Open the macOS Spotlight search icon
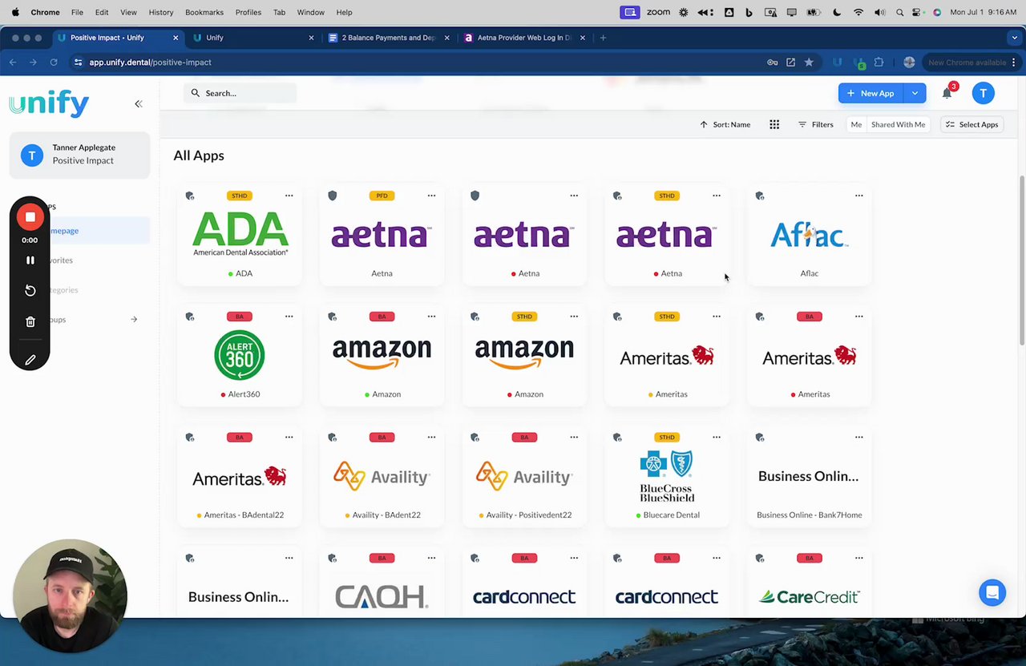The image size is (1026, 666). pos(900,12)
